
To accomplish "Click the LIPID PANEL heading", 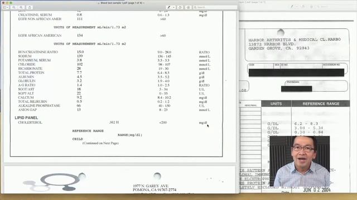I will point(26,118).
